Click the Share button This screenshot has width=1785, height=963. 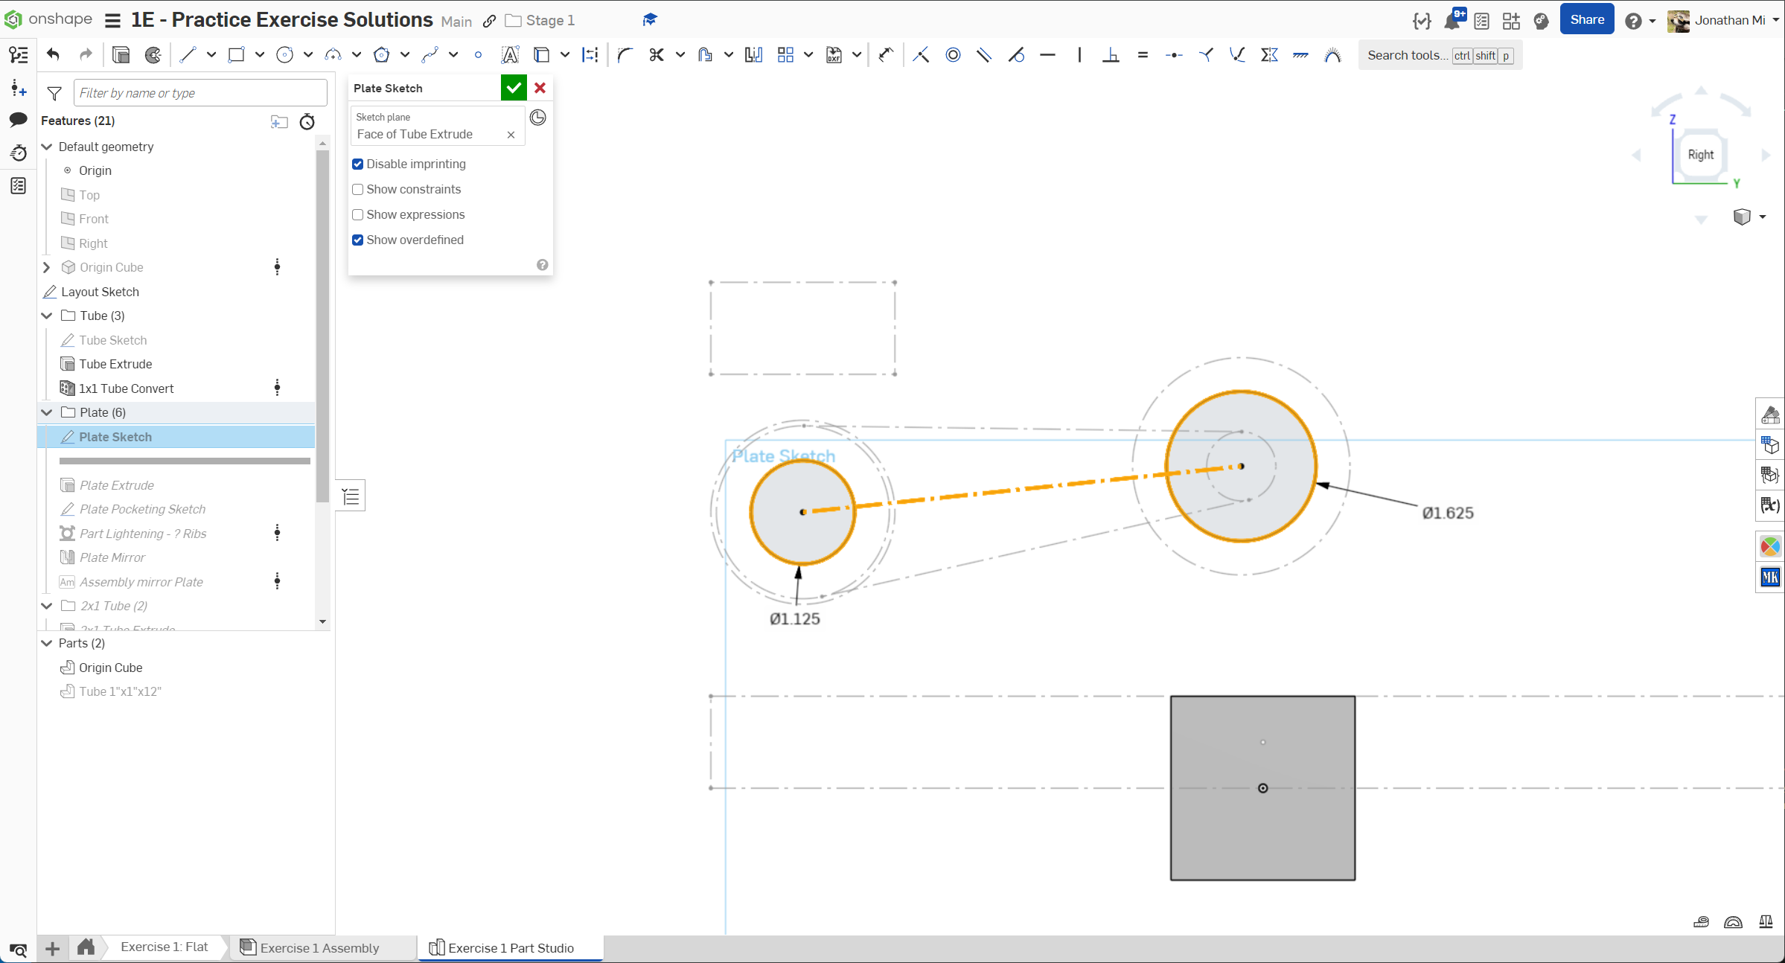point(1586,20)
